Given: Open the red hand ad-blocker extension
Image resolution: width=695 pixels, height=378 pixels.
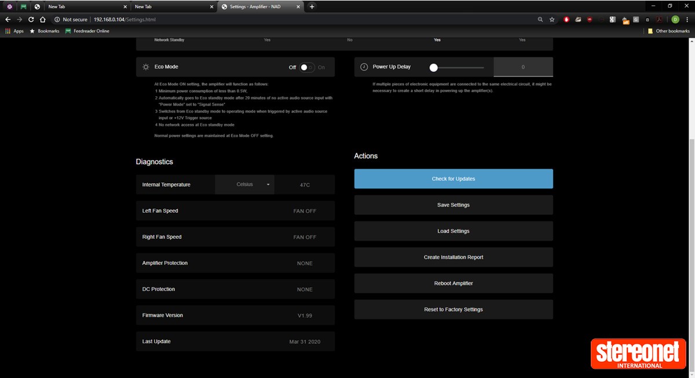Looking at the screenshot, I should coord(566,19).
